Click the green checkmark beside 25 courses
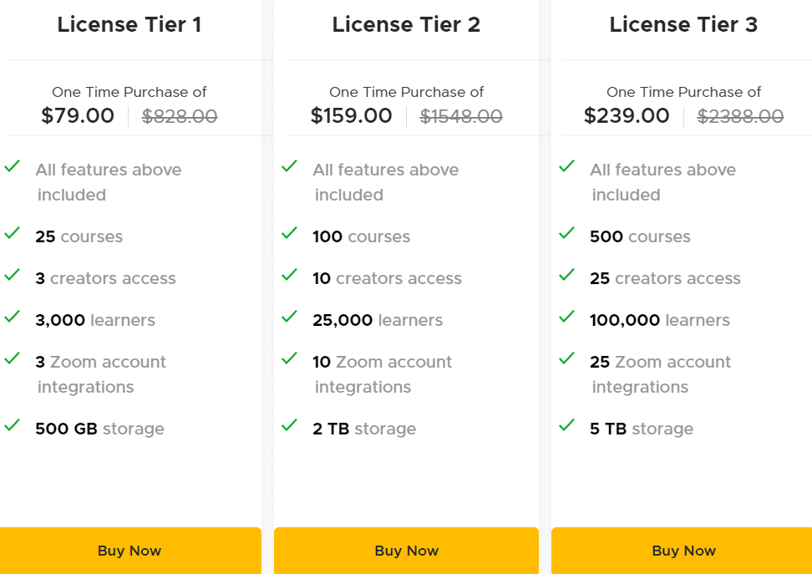The image size is (812, 574). tap(13, 236)
